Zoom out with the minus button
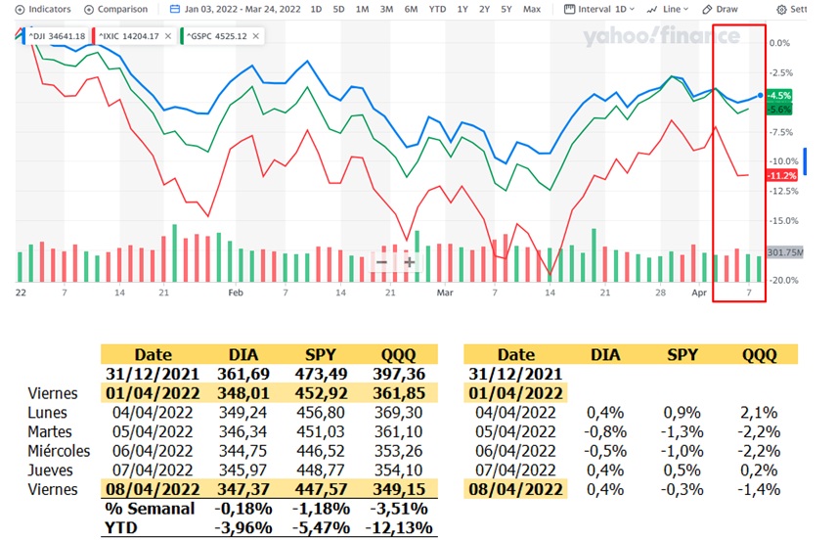This screenshot has width=837, height=540. point(381,262)
